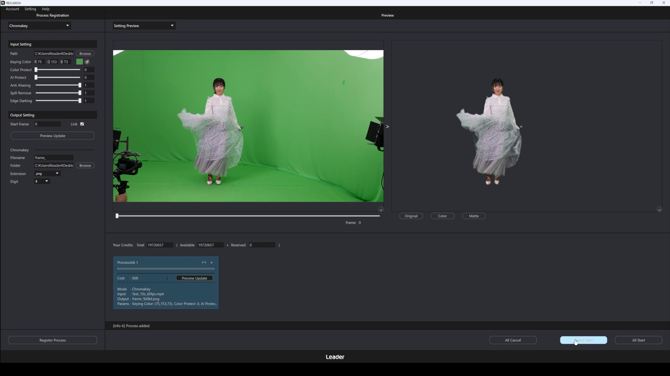Open the Setting menu
Screen dimensions: 670x376
pyautogui.click(x=30, y=9)
